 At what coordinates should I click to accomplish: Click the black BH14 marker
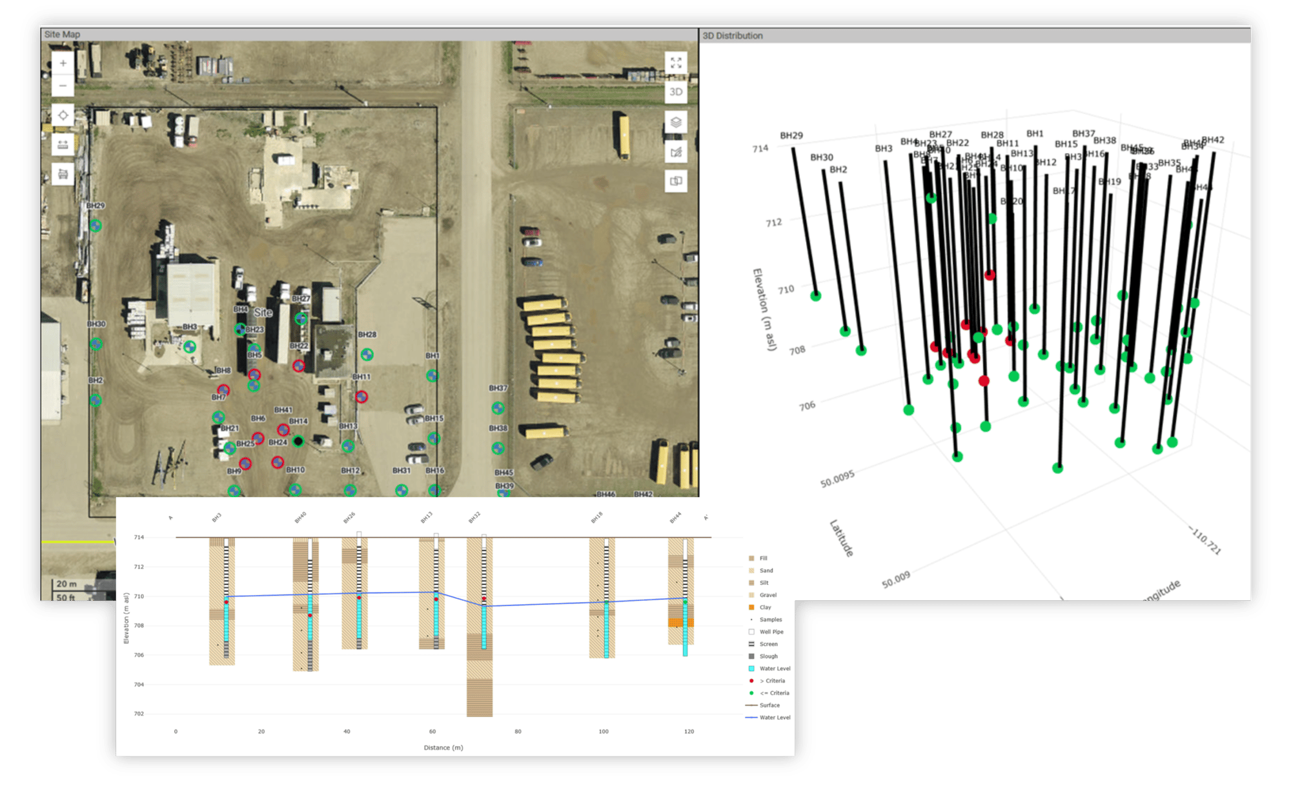298,442
